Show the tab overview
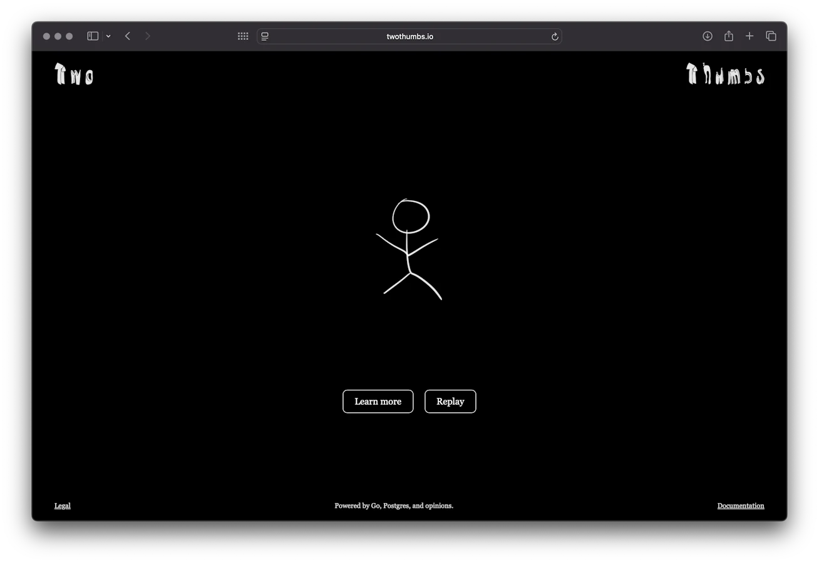 (771, 36)
